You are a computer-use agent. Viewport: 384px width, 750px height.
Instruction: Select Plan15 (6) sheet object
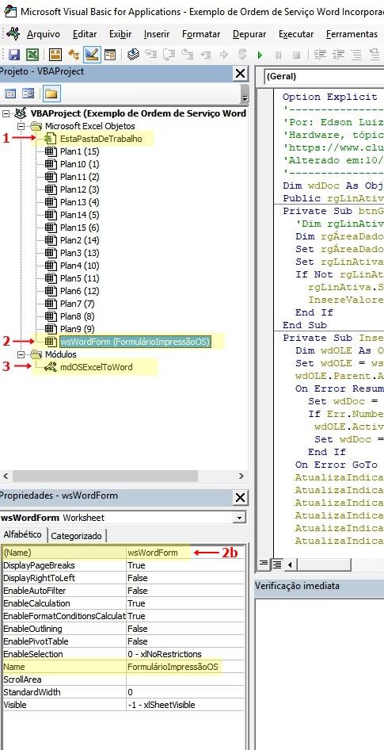[79, 228]
